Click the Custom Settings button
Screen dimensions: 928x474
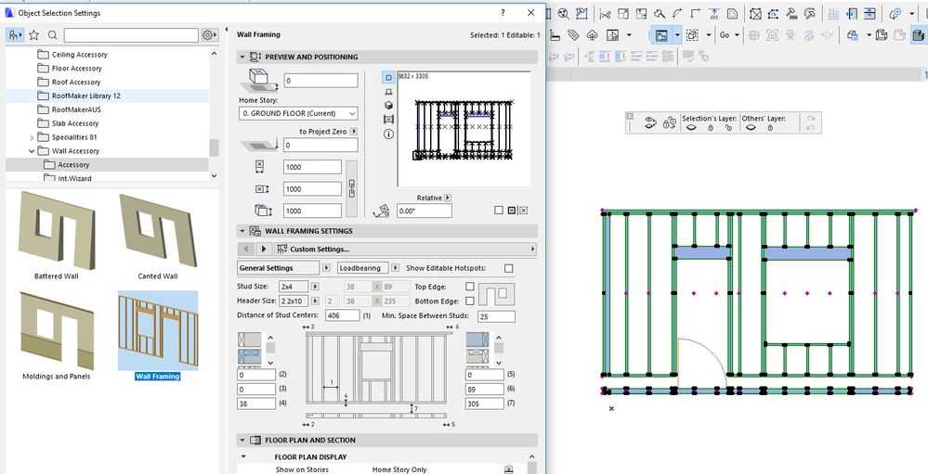pos(319,250)
